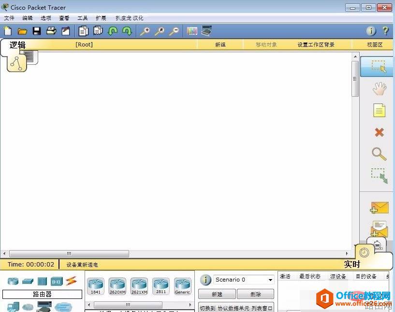Open the 编辑 menu
Screen dimensions: 395x312
click(28, 18)
